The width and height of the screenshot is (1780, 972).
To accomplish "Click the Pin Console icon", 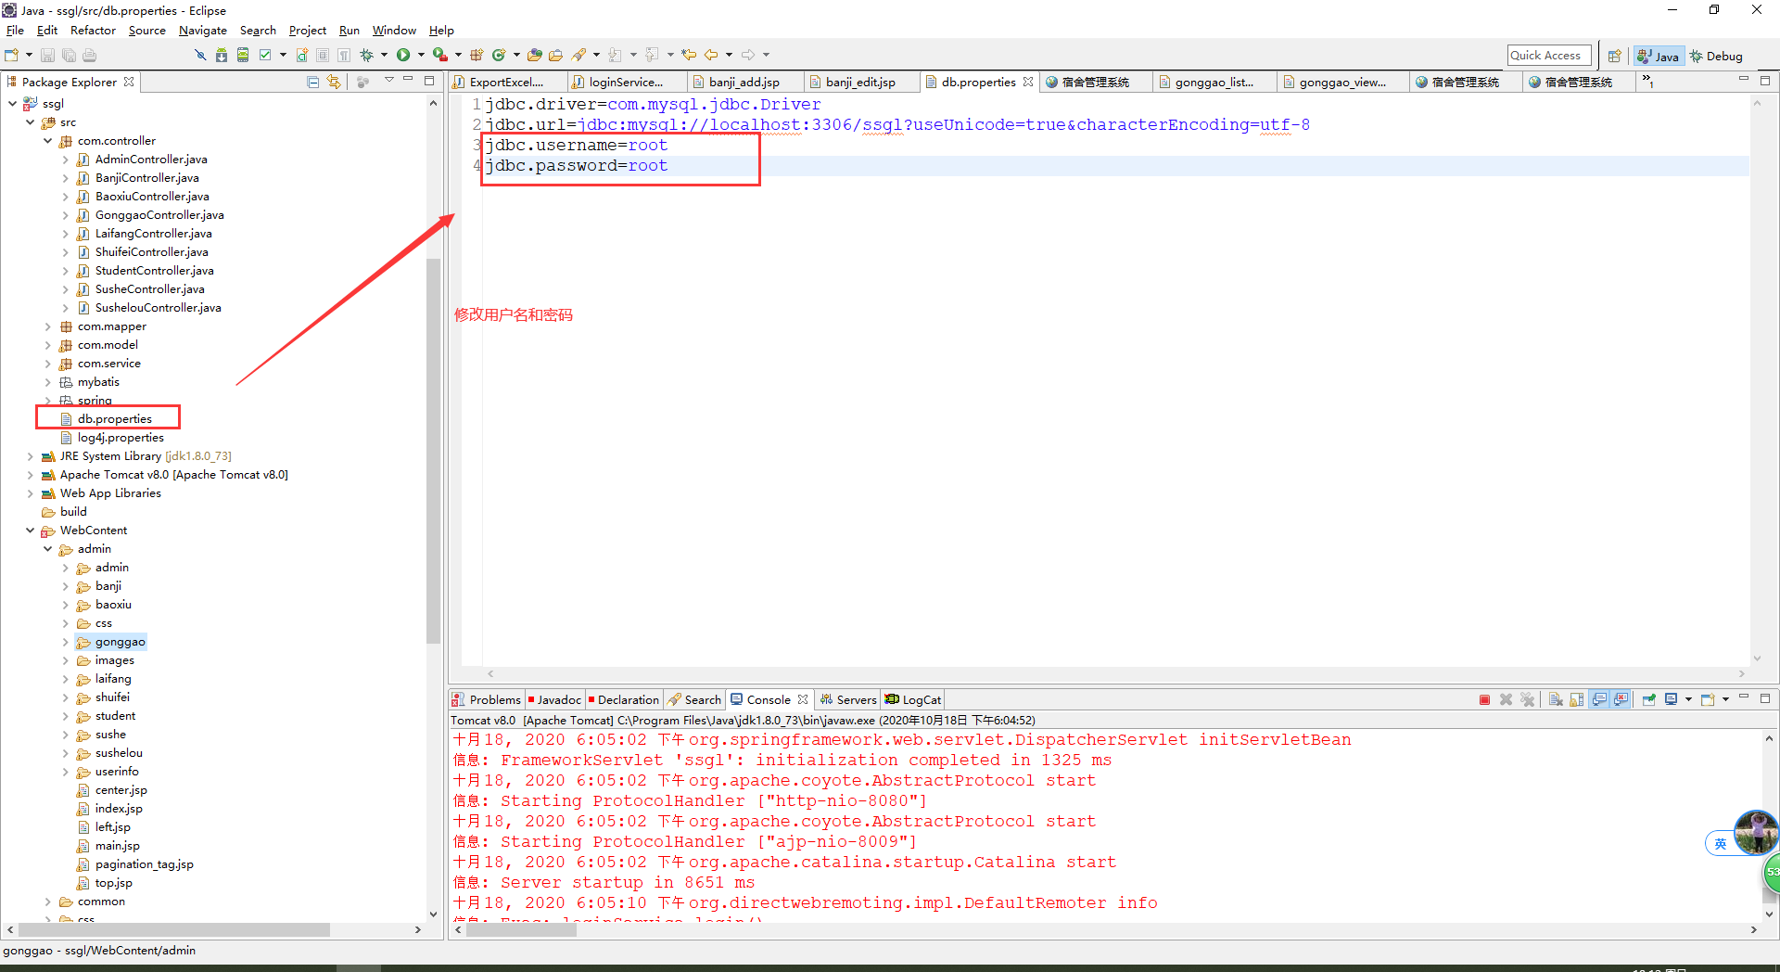I will [1649, 700].
